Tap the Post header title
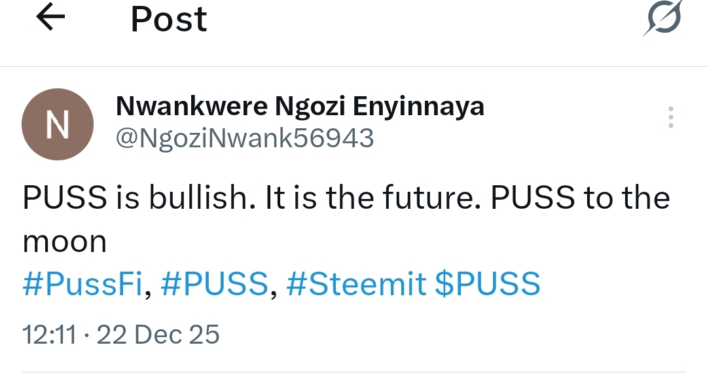The height and width of the screenshot is (379, 707). (x=168, y=19)
